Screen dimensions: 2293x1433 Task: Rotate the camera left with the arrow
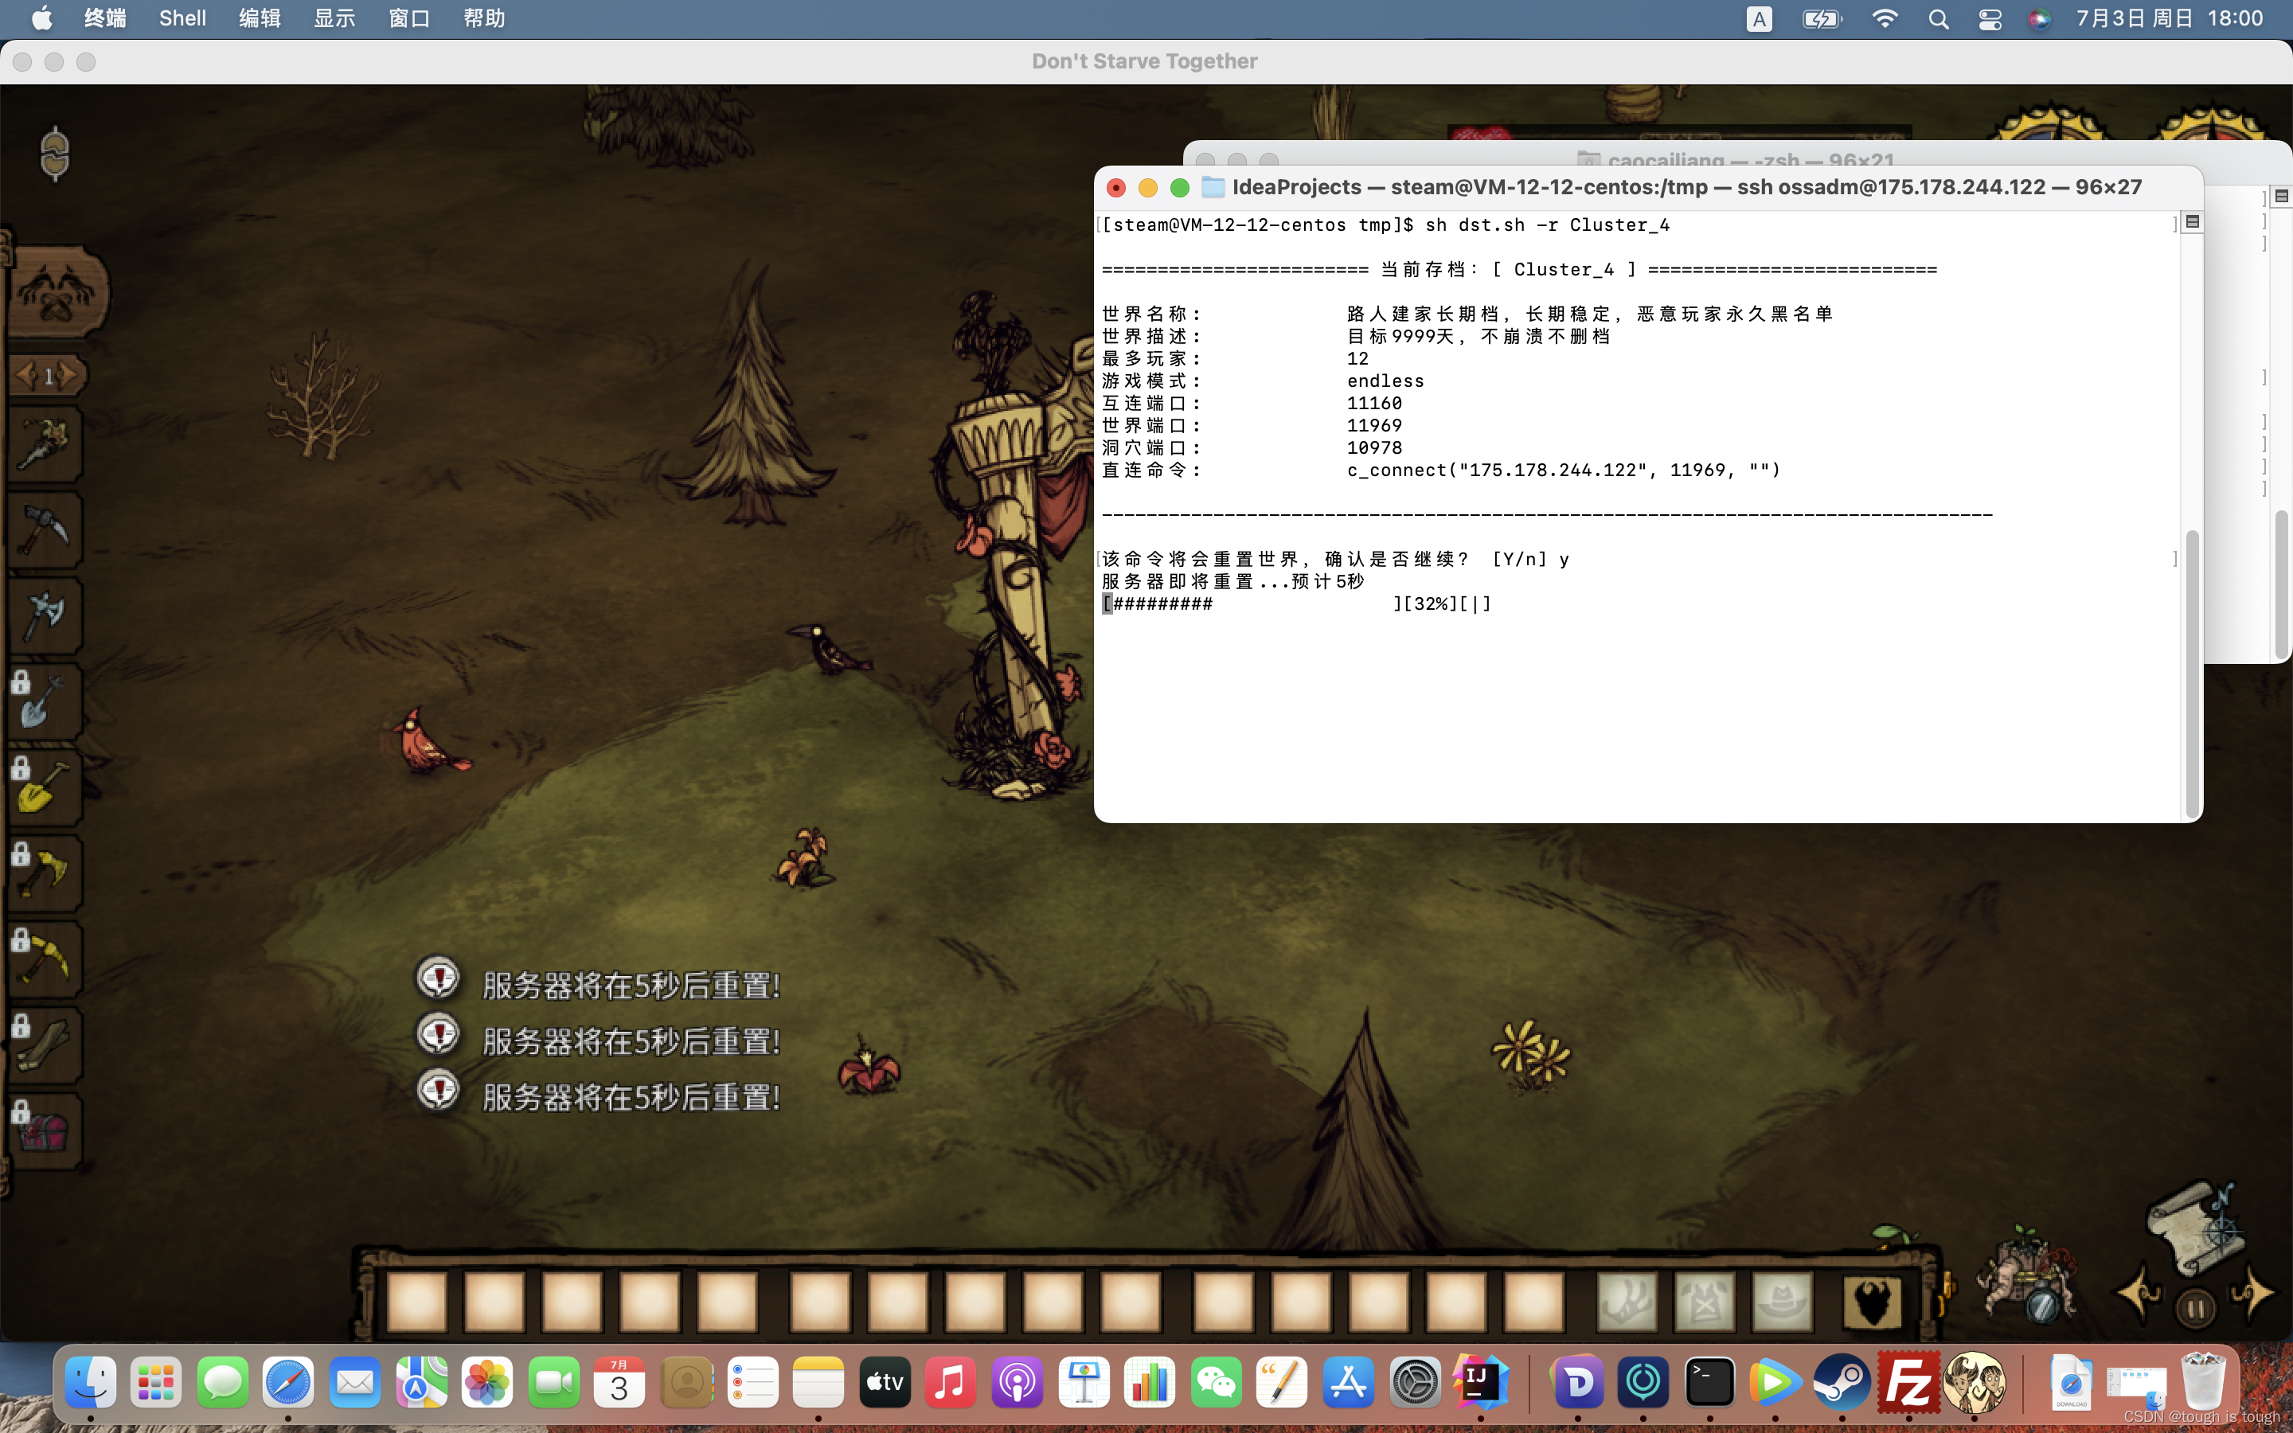pos(2139,1294)
